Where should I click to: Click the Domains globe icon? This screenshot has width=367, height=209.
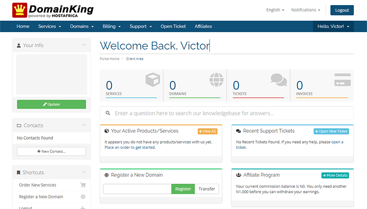(x=216, y=79)
